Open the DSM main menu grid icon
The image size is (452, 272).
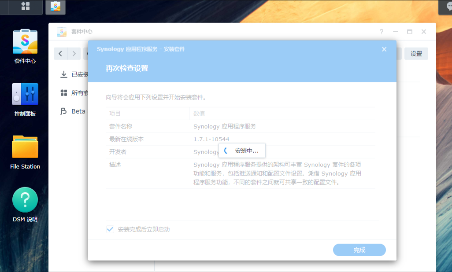coord(26,6)
